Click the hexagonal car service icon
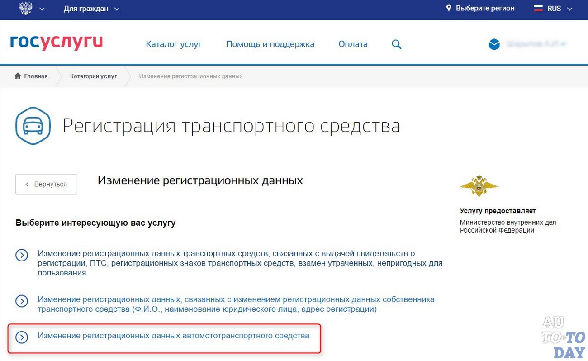The height and width of the screenshot is (361, 588). (33, 126)
